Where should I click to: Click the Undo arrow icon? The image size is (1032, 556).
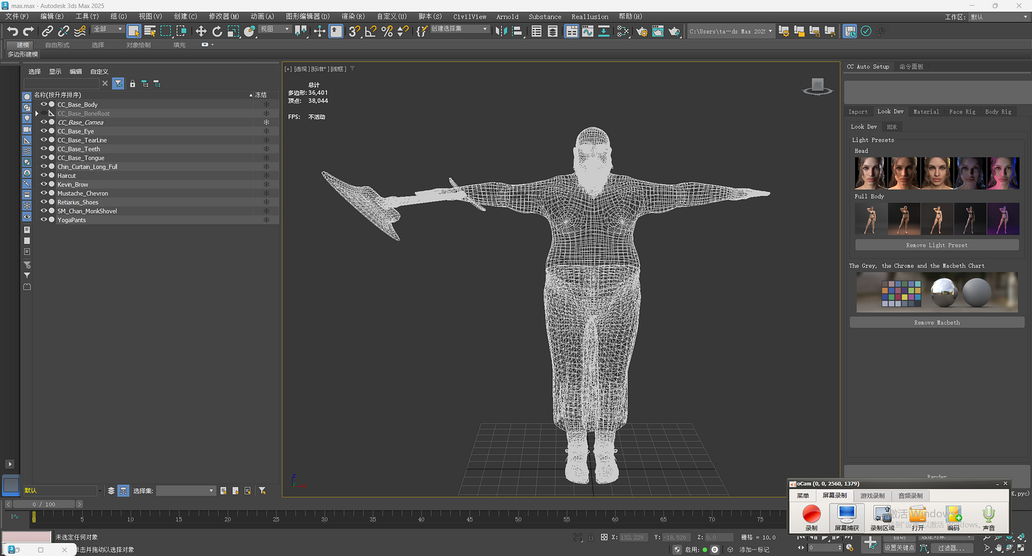(12, 31)
